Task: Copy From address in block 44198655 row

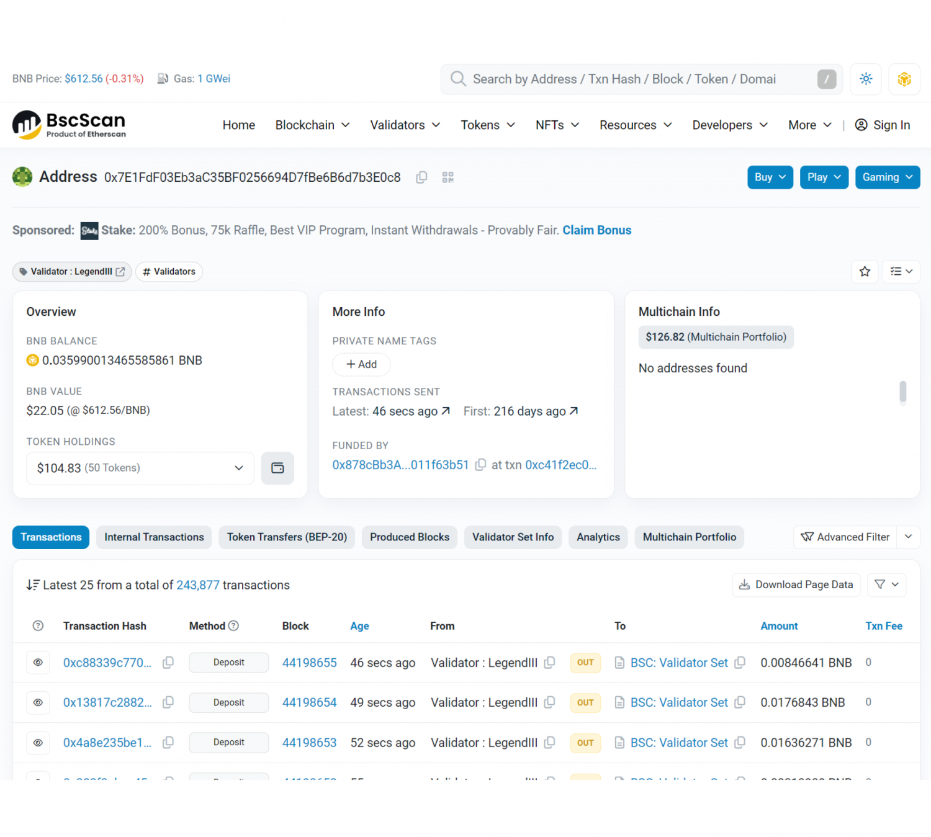Action: click(549, 663)
